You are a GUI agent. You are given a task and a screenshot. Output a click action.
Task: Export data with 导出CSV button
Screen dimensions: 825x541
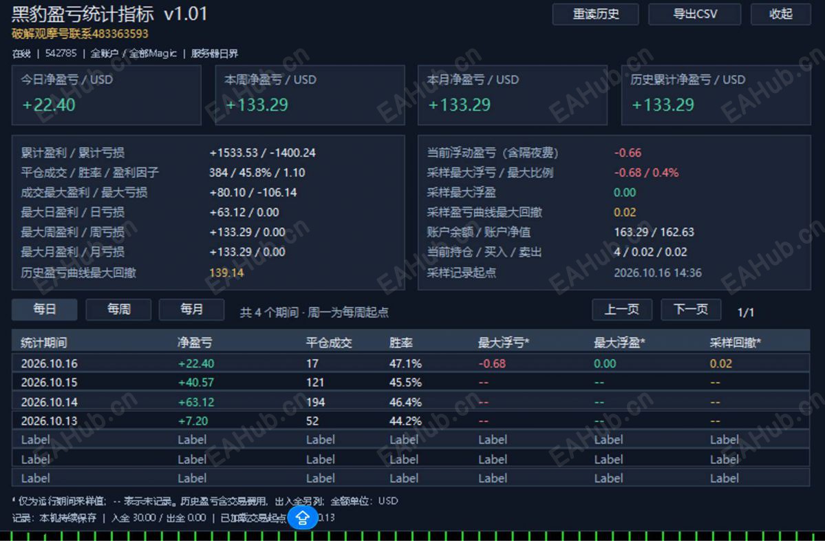point(694,14)
